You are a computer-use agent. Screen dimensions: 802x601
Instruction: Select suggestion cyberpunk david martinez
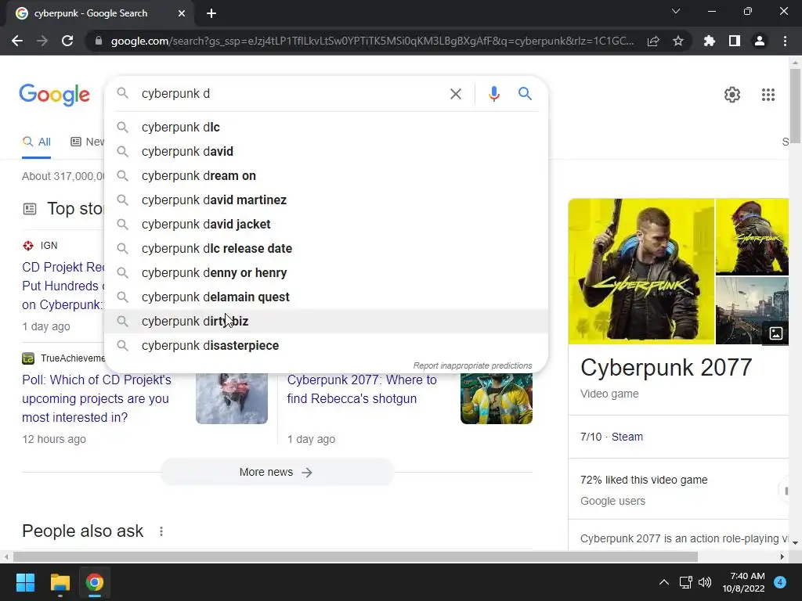326,200
